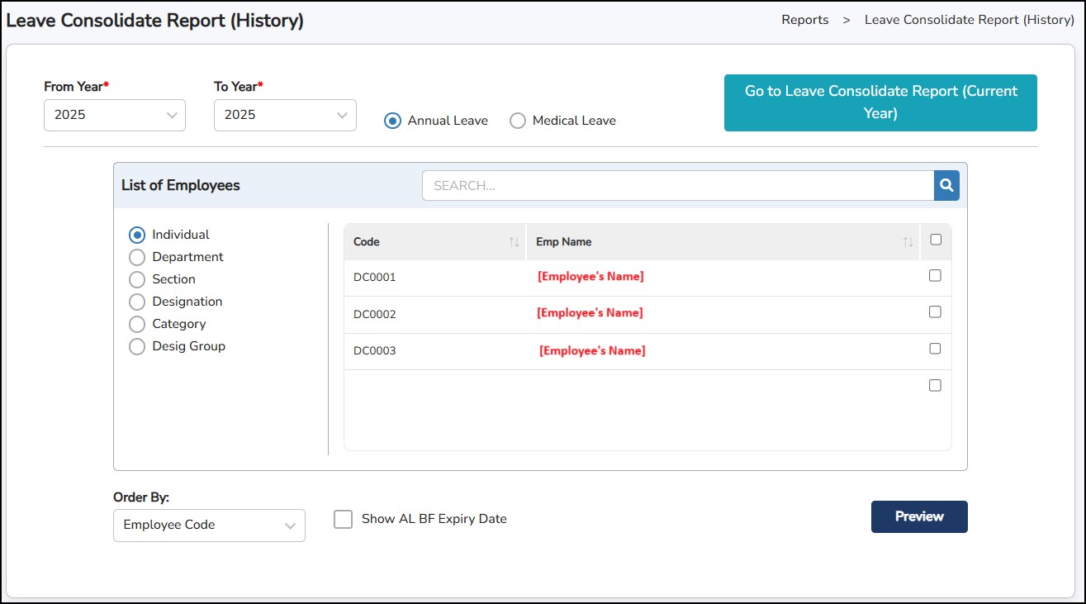Screen dimensions: 1086x604
Task: Go to Leave Consolidate Report (Current Year)
Action: (x=880, y=102)
